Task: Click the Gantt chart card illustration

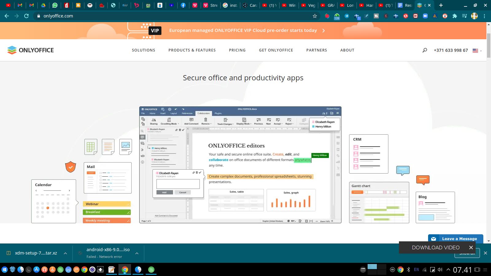Action: pyautogui.click(x=379, y=202)
